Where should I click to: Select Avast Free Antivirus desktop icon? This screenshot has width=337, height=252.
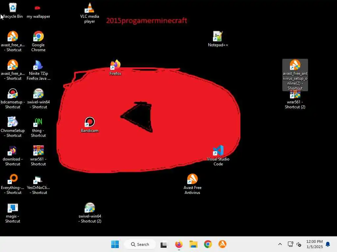[192, 184]
